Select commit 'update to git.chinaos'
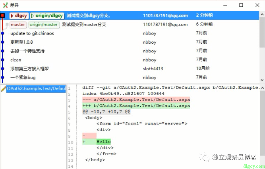265x169 pixels. (x=32, y=33)
